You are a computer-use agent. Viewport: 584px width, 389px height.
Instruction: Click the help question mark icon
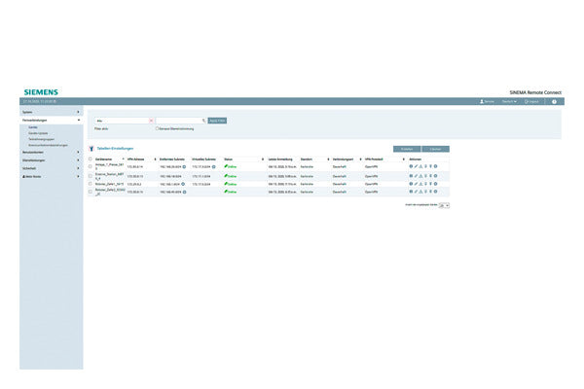(554, 101)
